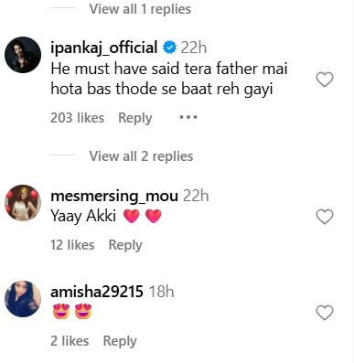
Task: Open amisha29215 username link
Action: pyautogui.click(x=97, y=292)
